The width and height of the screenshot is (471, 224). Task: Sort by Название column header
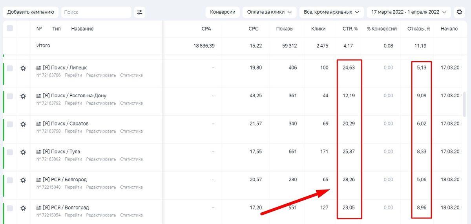tap(82, 29)
